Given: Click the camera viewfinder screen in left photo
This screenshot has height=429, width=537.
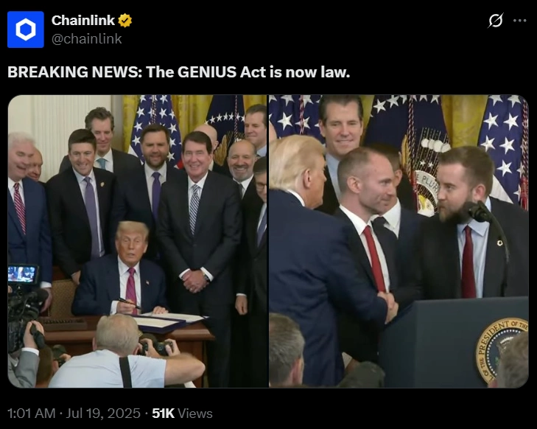Looking at the screenshot, I should (22, 274).
